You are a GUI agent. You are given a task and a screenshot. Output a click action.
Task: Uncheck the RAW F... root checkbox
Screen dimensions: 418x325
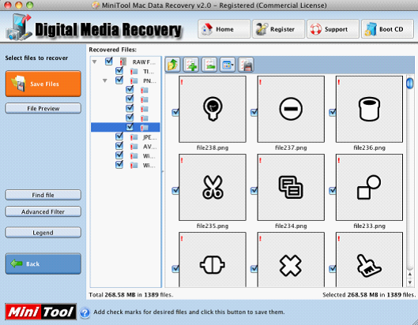108,62
